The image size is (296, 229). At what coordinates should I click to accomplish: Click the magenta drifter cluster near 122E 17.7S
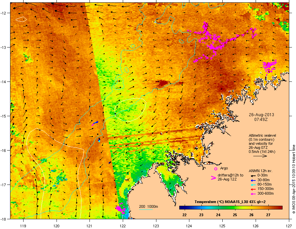(121, 208)
